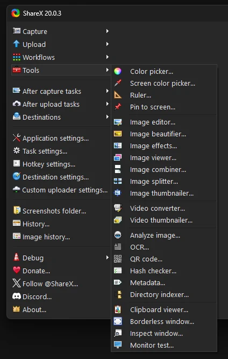Click the Image beautifier icon
This screenshot has height=359, width=228.
[x=118, y=134]
